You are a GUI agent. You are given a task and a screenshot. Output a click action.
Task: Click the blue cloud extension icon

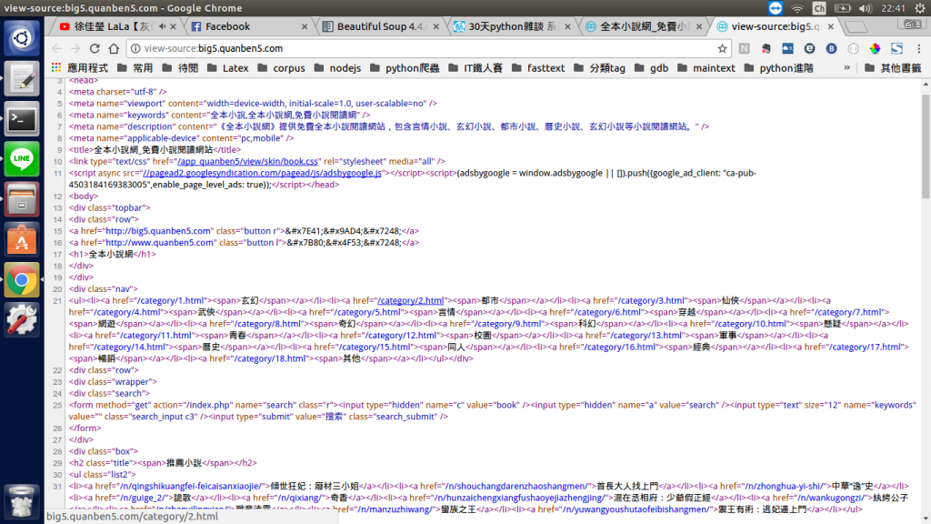click(x=787, y=48)
